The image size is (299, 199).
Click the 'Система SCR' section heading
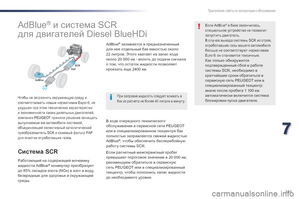(38, 152)
